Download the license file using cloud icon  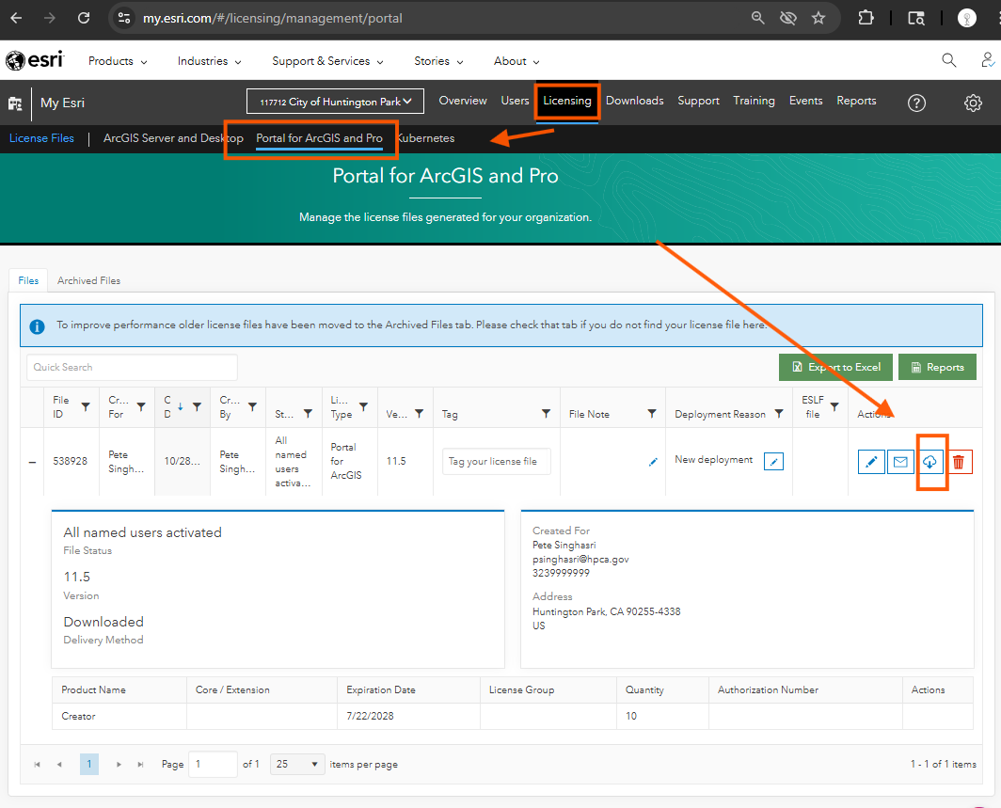tap(929, 462)
